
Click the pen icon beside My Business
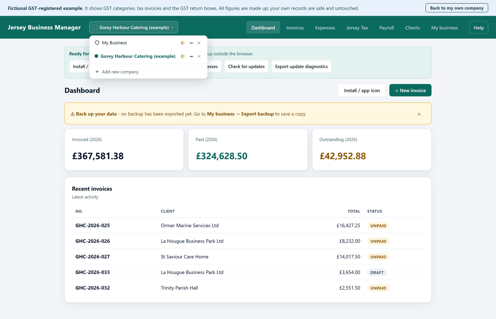(x=191, y=43)
